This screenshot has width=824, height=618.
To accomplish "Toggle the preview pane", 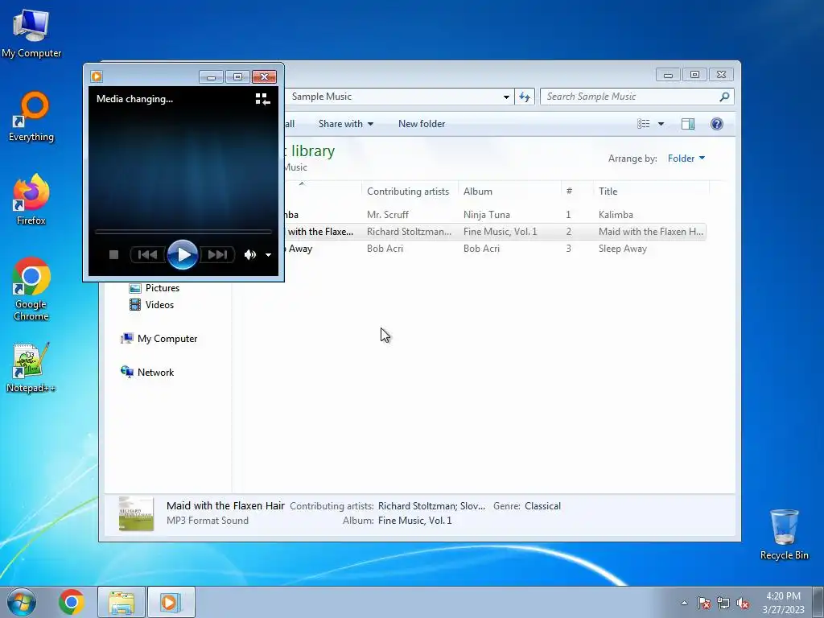I will pos(688,124).
